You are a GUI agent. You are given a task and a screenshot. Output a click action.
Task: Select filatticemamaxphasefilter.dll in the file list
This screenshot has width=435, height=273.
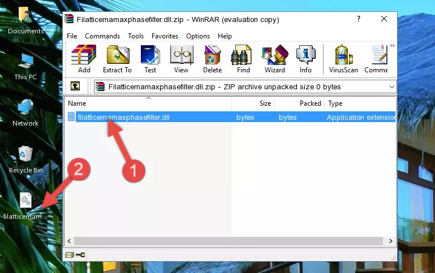coord(123,117)
